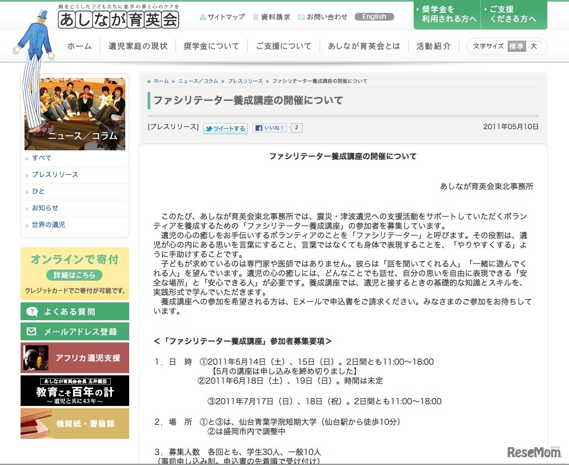
Task: Click the Twitter ツイートする button
Action: tap(225, 128)
